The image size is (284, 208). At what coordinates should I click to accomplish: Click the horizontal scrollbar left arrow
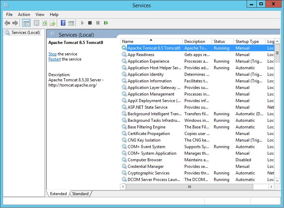coord(123,187)
